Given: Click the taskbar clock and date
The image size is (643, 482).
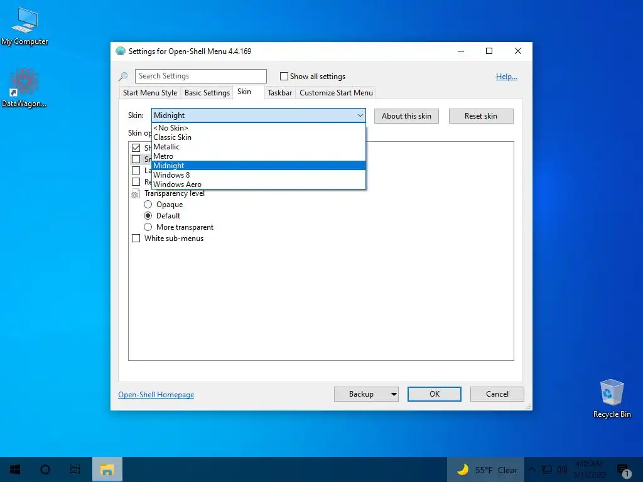Looking at the screenshot, I should pyautogui.click(x=589, y=469).
